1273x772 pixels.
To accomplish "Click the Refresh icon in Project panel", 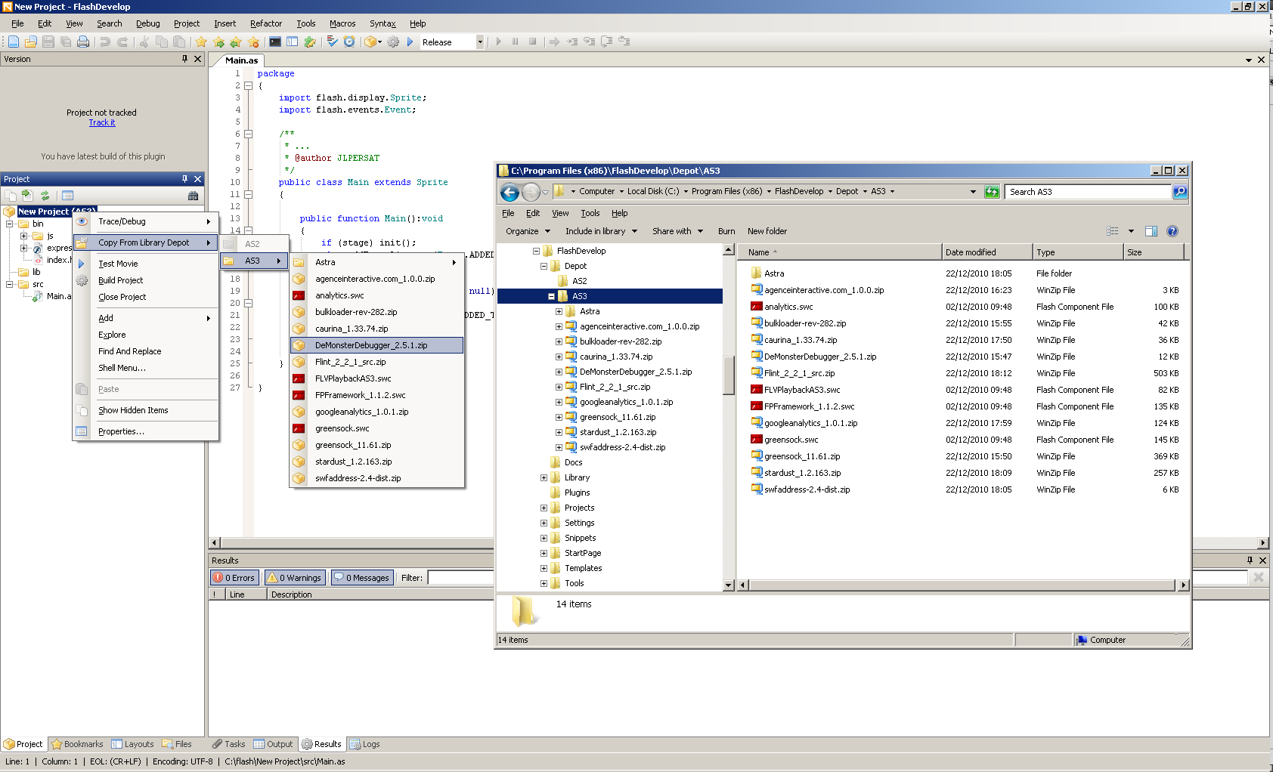I will (45, 196).
